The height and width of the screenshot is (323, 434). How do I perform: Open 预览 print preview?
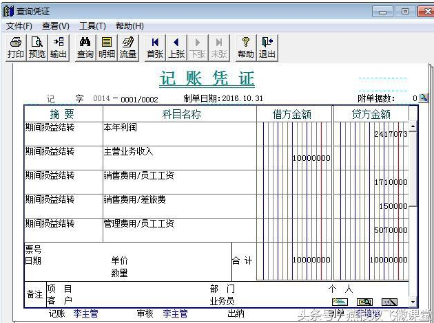tap(37, 47)
